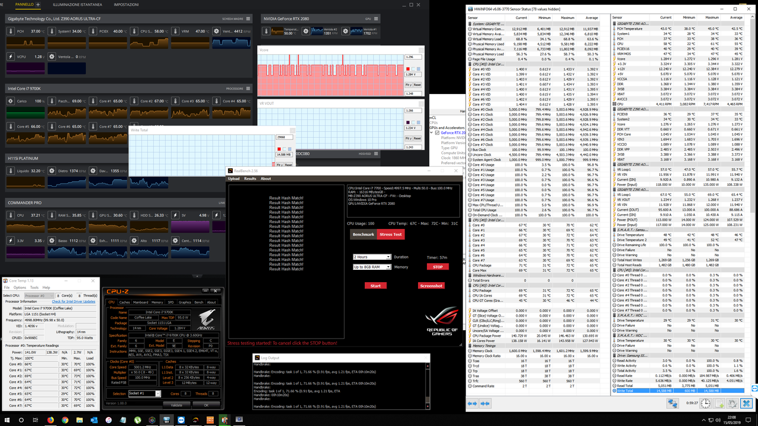The height and width of the screenshot is (426, 758).
Task: Click OK in CPU-Z
Action: pos(206,405)
